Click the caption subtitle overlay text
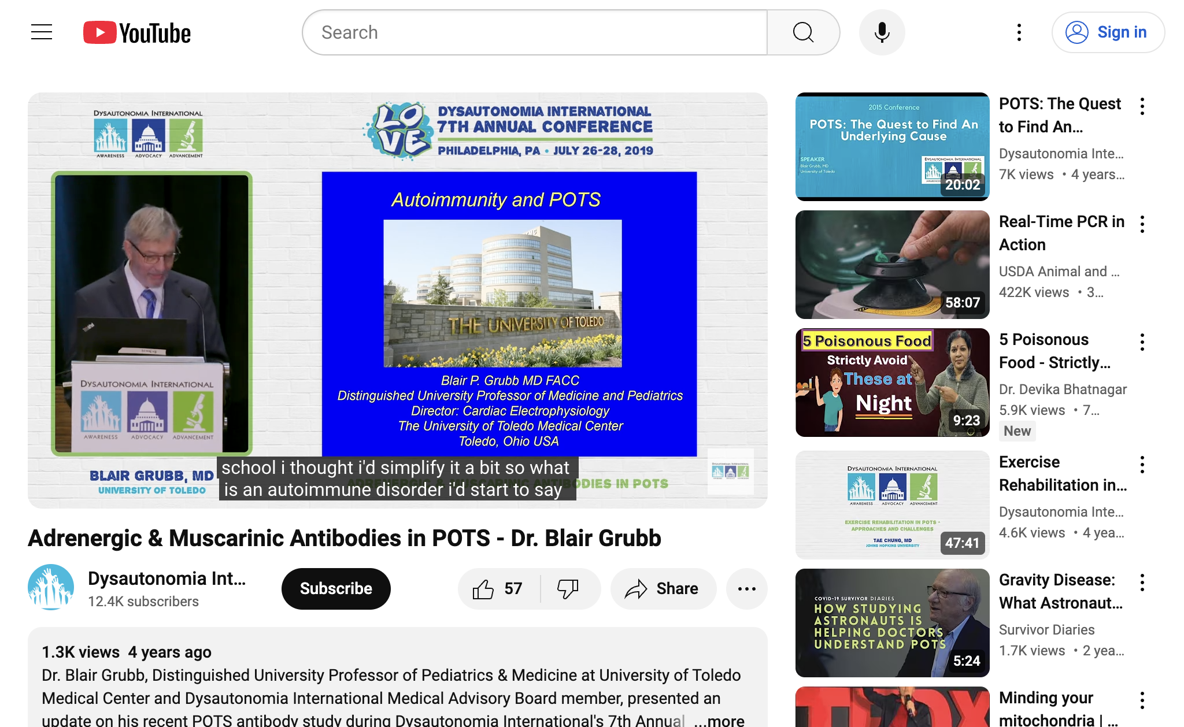The width and height of the screenshot is (1184, 727). 397,479
